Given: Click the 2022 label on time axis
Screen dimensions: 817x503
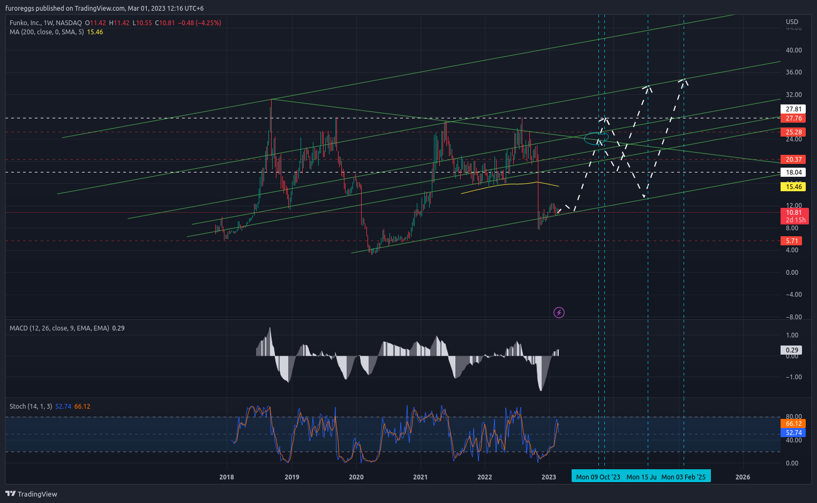Looking at the screenshot, I should point(484,477).
